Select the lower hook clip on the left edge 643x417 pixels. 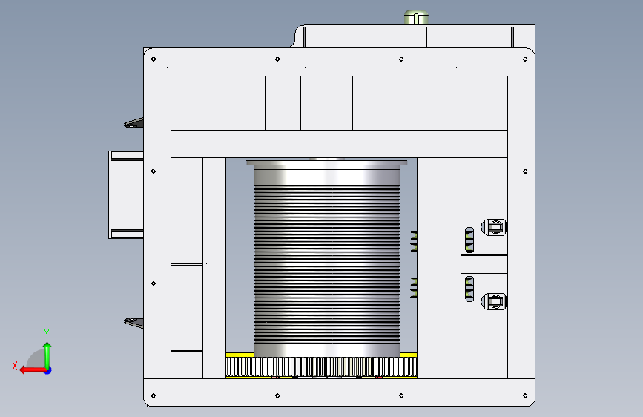click(133, 323)
